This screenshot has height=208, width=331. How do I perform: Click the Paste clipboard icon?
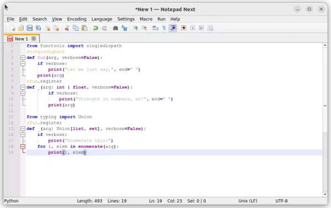pyautogui.click(x=84, y=28)
